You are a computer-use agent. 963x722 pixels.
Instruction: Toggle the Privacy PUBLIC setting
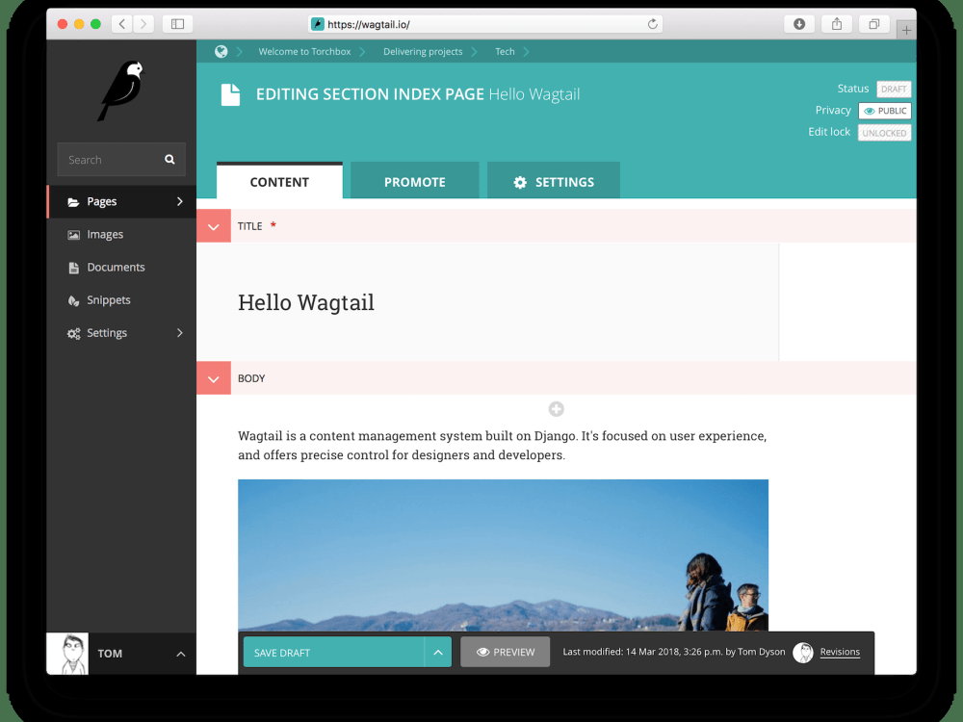(885, 110)
